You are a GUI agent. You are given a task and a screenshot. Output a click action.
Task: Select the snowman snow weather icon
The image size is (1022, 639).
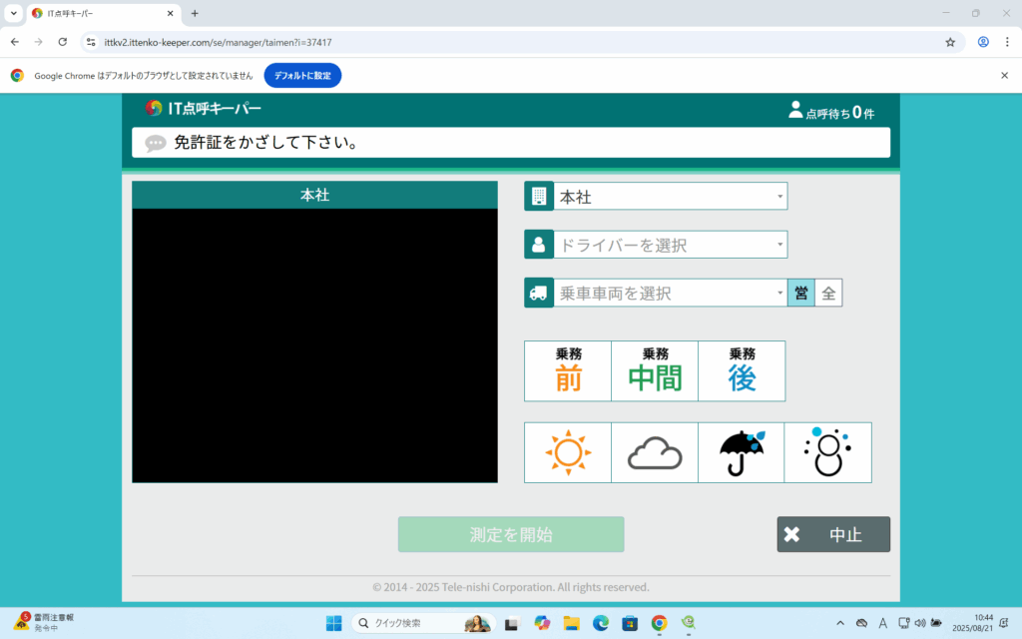[827, 452]
